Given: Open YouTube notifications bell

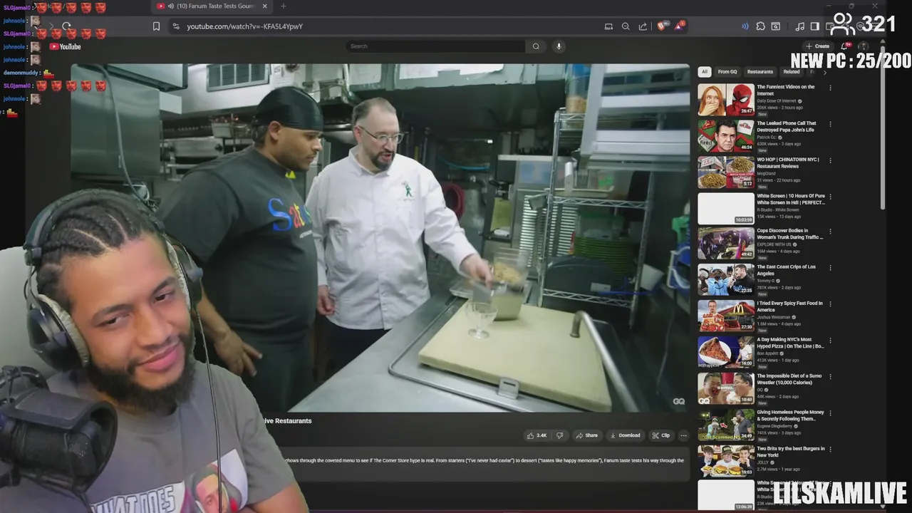Looking at the screenshot, I should click(846, 46).
